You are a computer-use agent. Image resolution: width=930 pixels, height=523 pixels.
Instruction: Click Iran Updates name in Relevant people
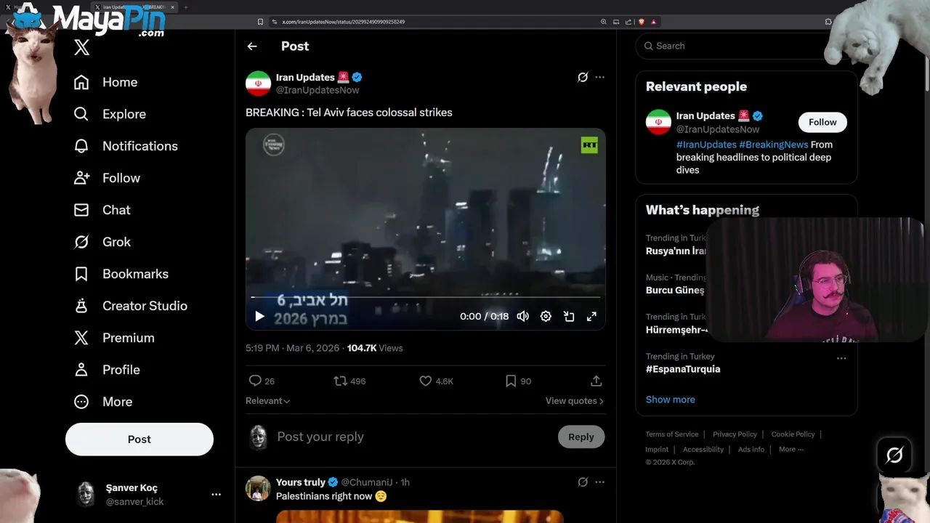coord(705,115)
